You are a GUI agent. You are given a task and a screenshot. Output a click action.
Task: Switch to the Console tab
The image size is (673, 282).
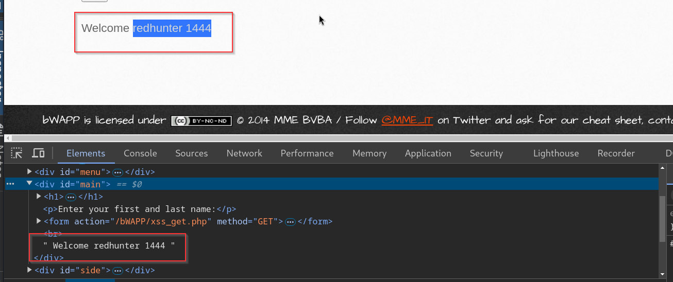coord(140,153)
